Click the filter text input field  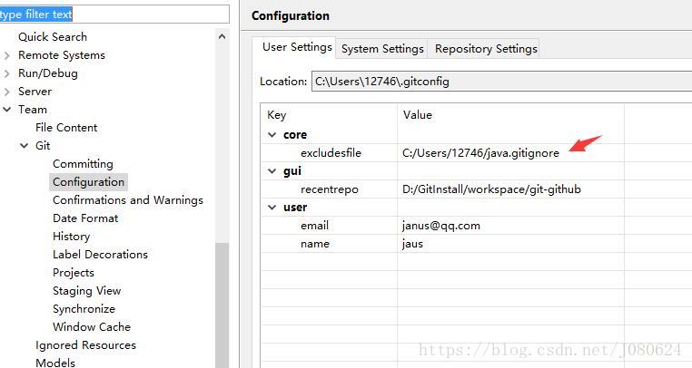coord(114,15)
